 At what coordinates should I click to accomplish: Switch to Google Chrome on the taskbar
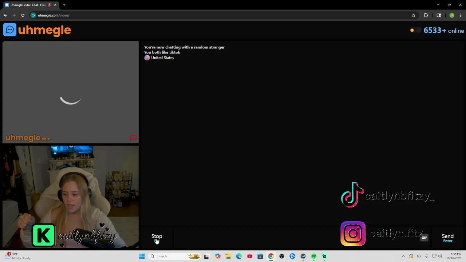tap(271, 256)
